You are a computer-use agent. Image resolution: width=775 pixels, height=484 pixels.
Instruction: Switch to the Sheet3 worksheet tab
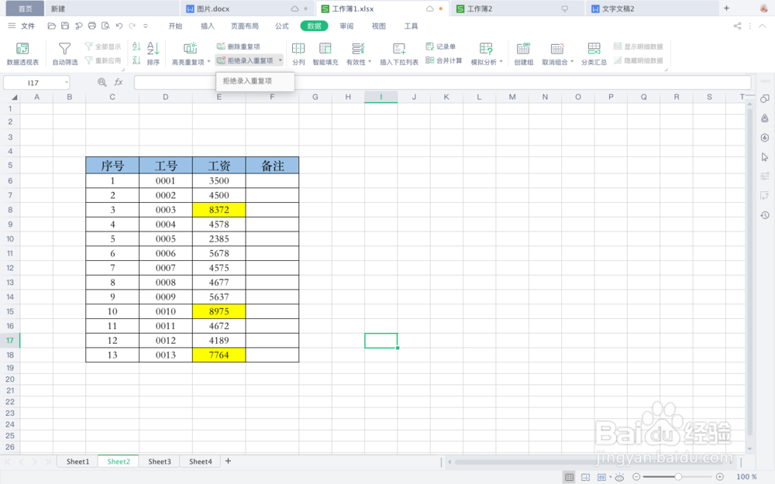[159, 461]
